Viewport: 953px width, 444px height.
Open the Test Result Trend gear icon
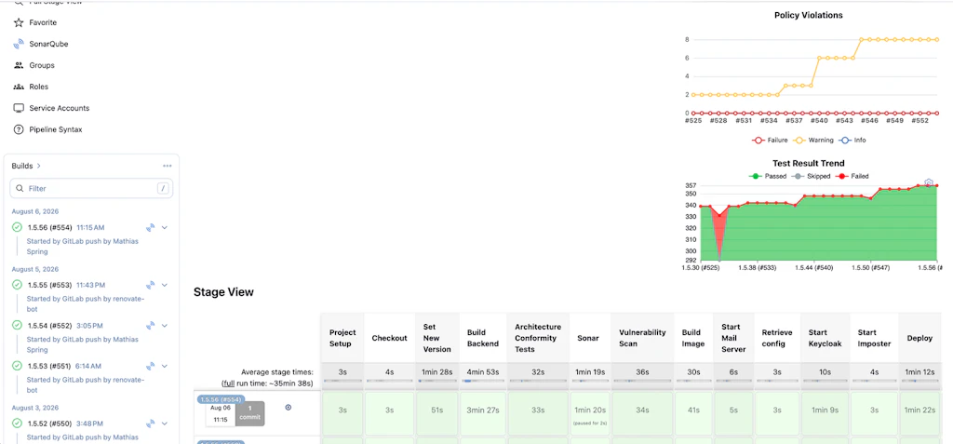[x=929, y=182]
